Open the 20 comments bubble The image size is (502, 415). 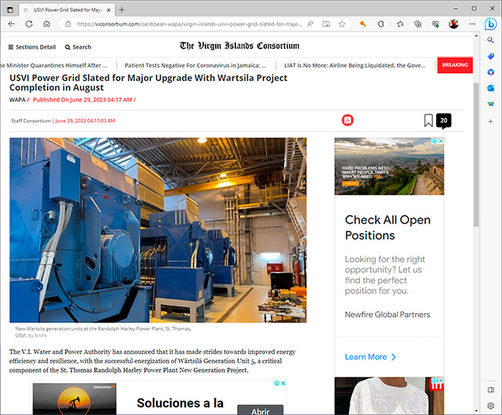444,121
